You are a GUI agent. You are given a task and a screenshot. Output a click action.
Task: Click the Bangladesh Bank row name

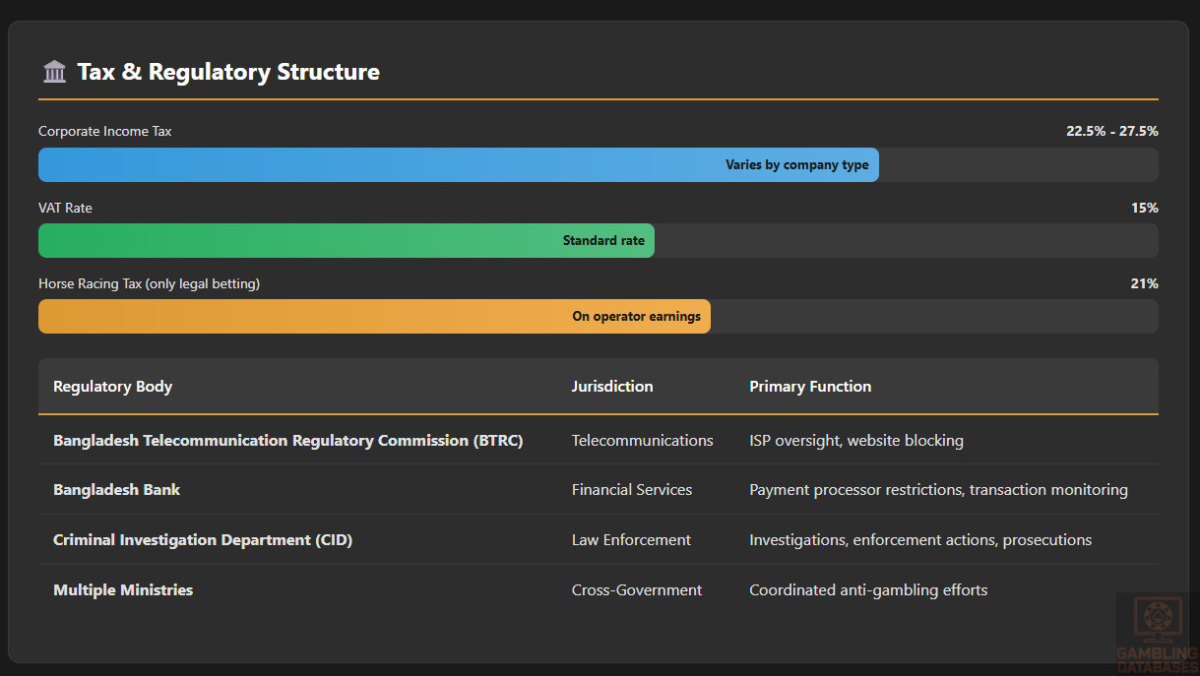(116, 490)
